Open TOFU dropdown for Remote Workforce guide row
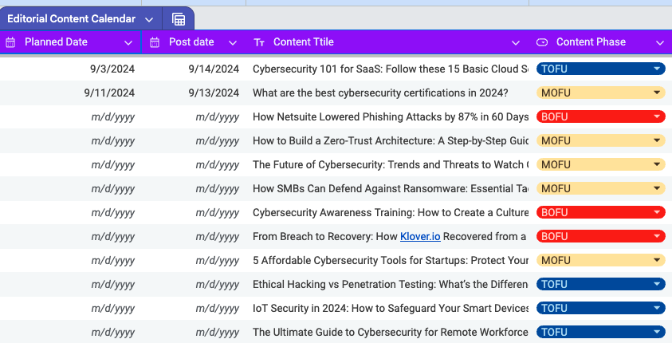Image resolution: width=672 pixels, height=343 pixels. [657, 333]
